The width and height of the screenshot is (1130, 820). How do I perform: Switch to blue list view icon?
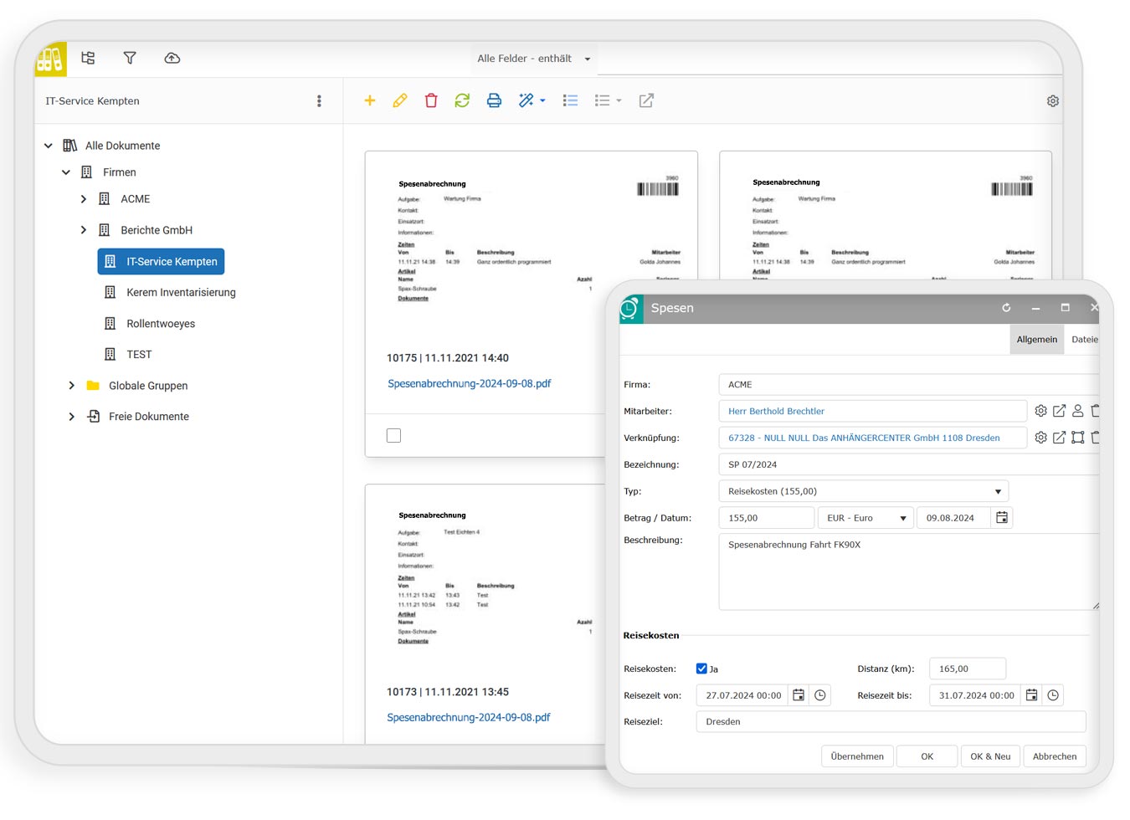point(571,100)
